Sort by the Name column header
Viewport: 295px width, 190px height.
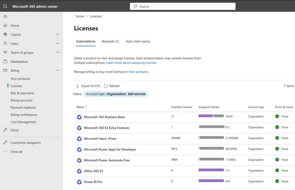[81, 107]
